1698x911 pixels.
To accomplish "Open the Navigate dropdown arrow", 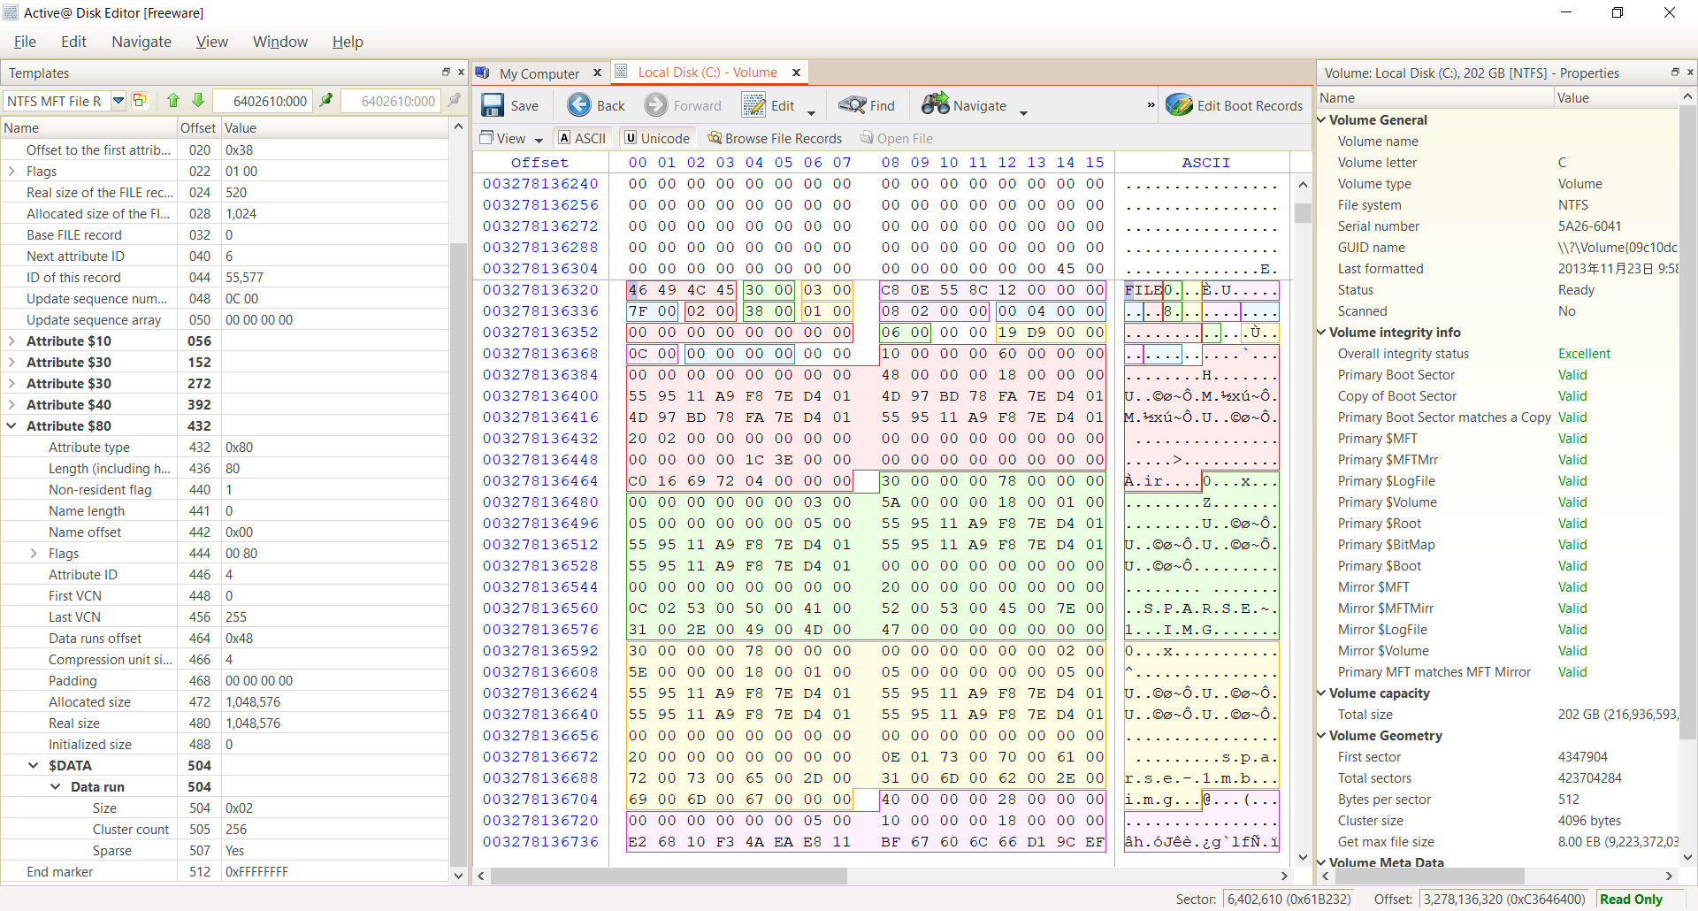I will point(1023,111).
